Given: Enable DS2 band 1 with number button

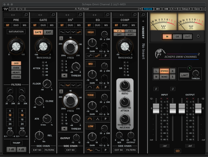Looking at the screenshot, I should coord(61,38).
